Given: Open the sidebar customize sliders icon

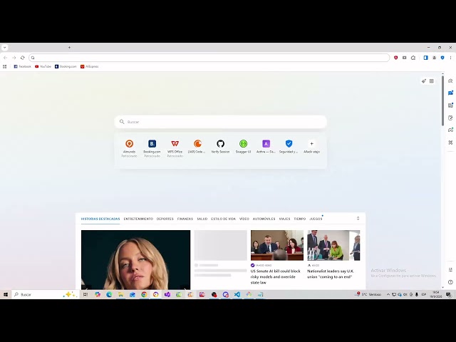Looking at the screenshot, I should tap(450, 270).
